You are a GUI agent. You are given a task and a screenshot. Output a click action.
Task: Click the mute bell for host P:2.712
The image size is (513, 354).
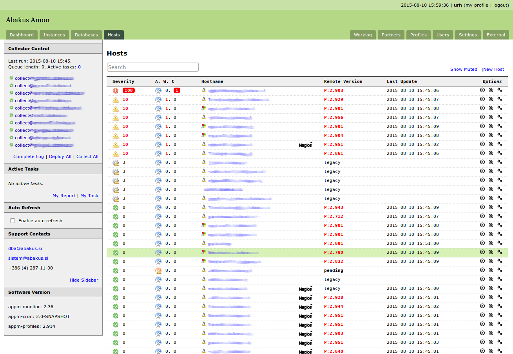[491, 216]
